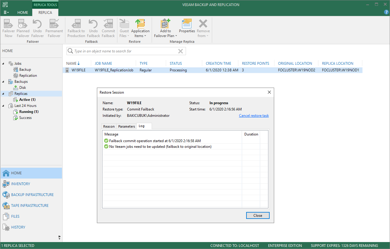Click the search magnifier icon

pos(70,51)
